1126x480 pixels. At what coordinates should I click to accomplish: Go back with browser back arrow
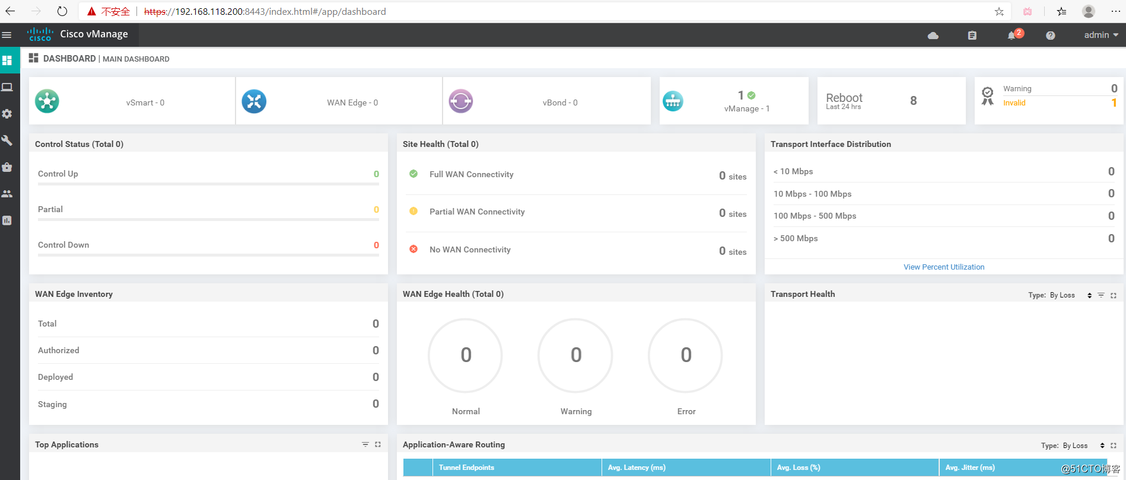(x=10, y=11)
